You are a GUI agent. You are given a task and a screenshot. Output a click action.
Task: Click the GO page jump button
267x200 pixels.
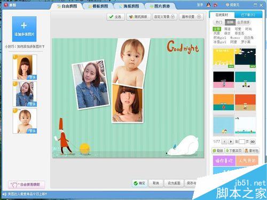[x=253, y=142]
